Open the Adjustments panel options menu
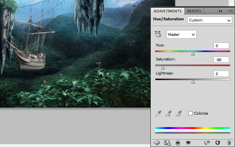The width and height of the screenshot is (235, 147). 230,11
